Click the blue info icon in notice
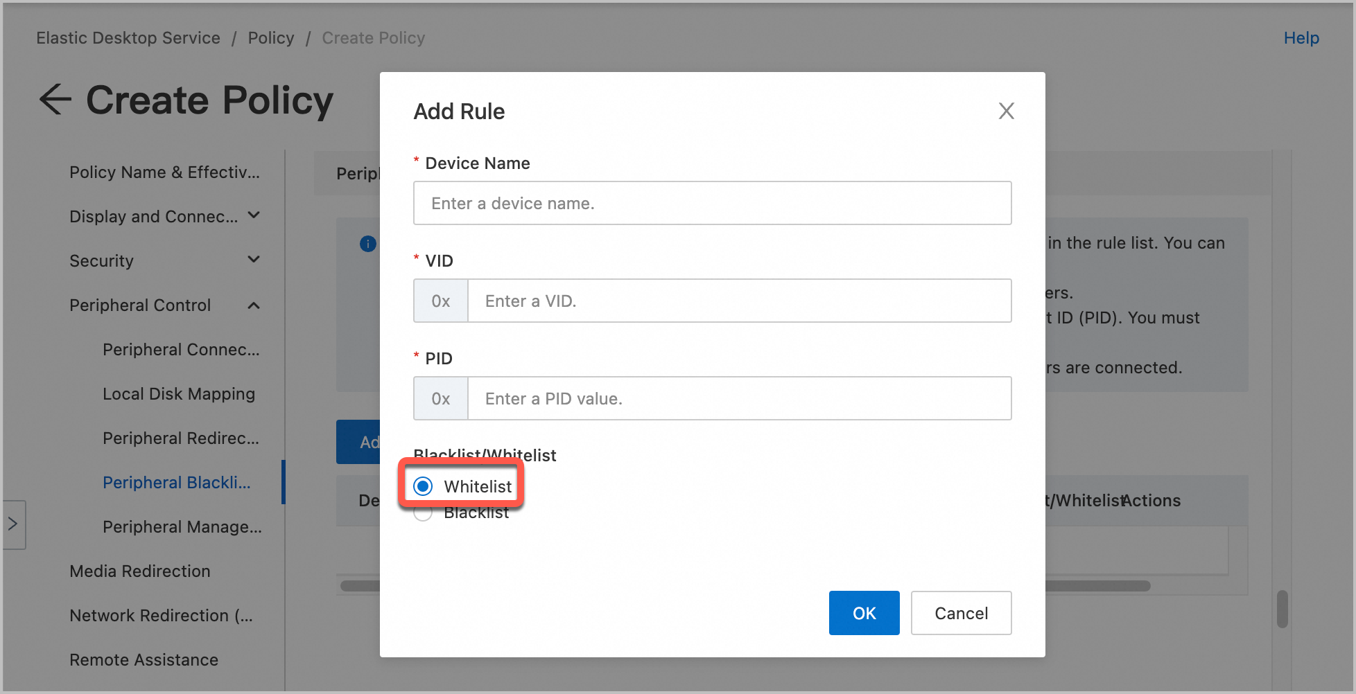The image size is (1356, 694). 368,244
